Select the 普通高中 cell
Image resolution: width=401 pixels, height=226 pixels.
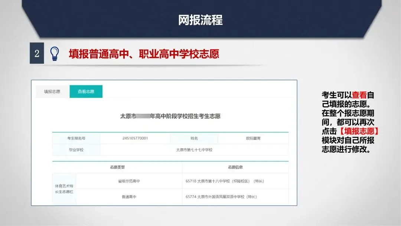click(129, 197)
